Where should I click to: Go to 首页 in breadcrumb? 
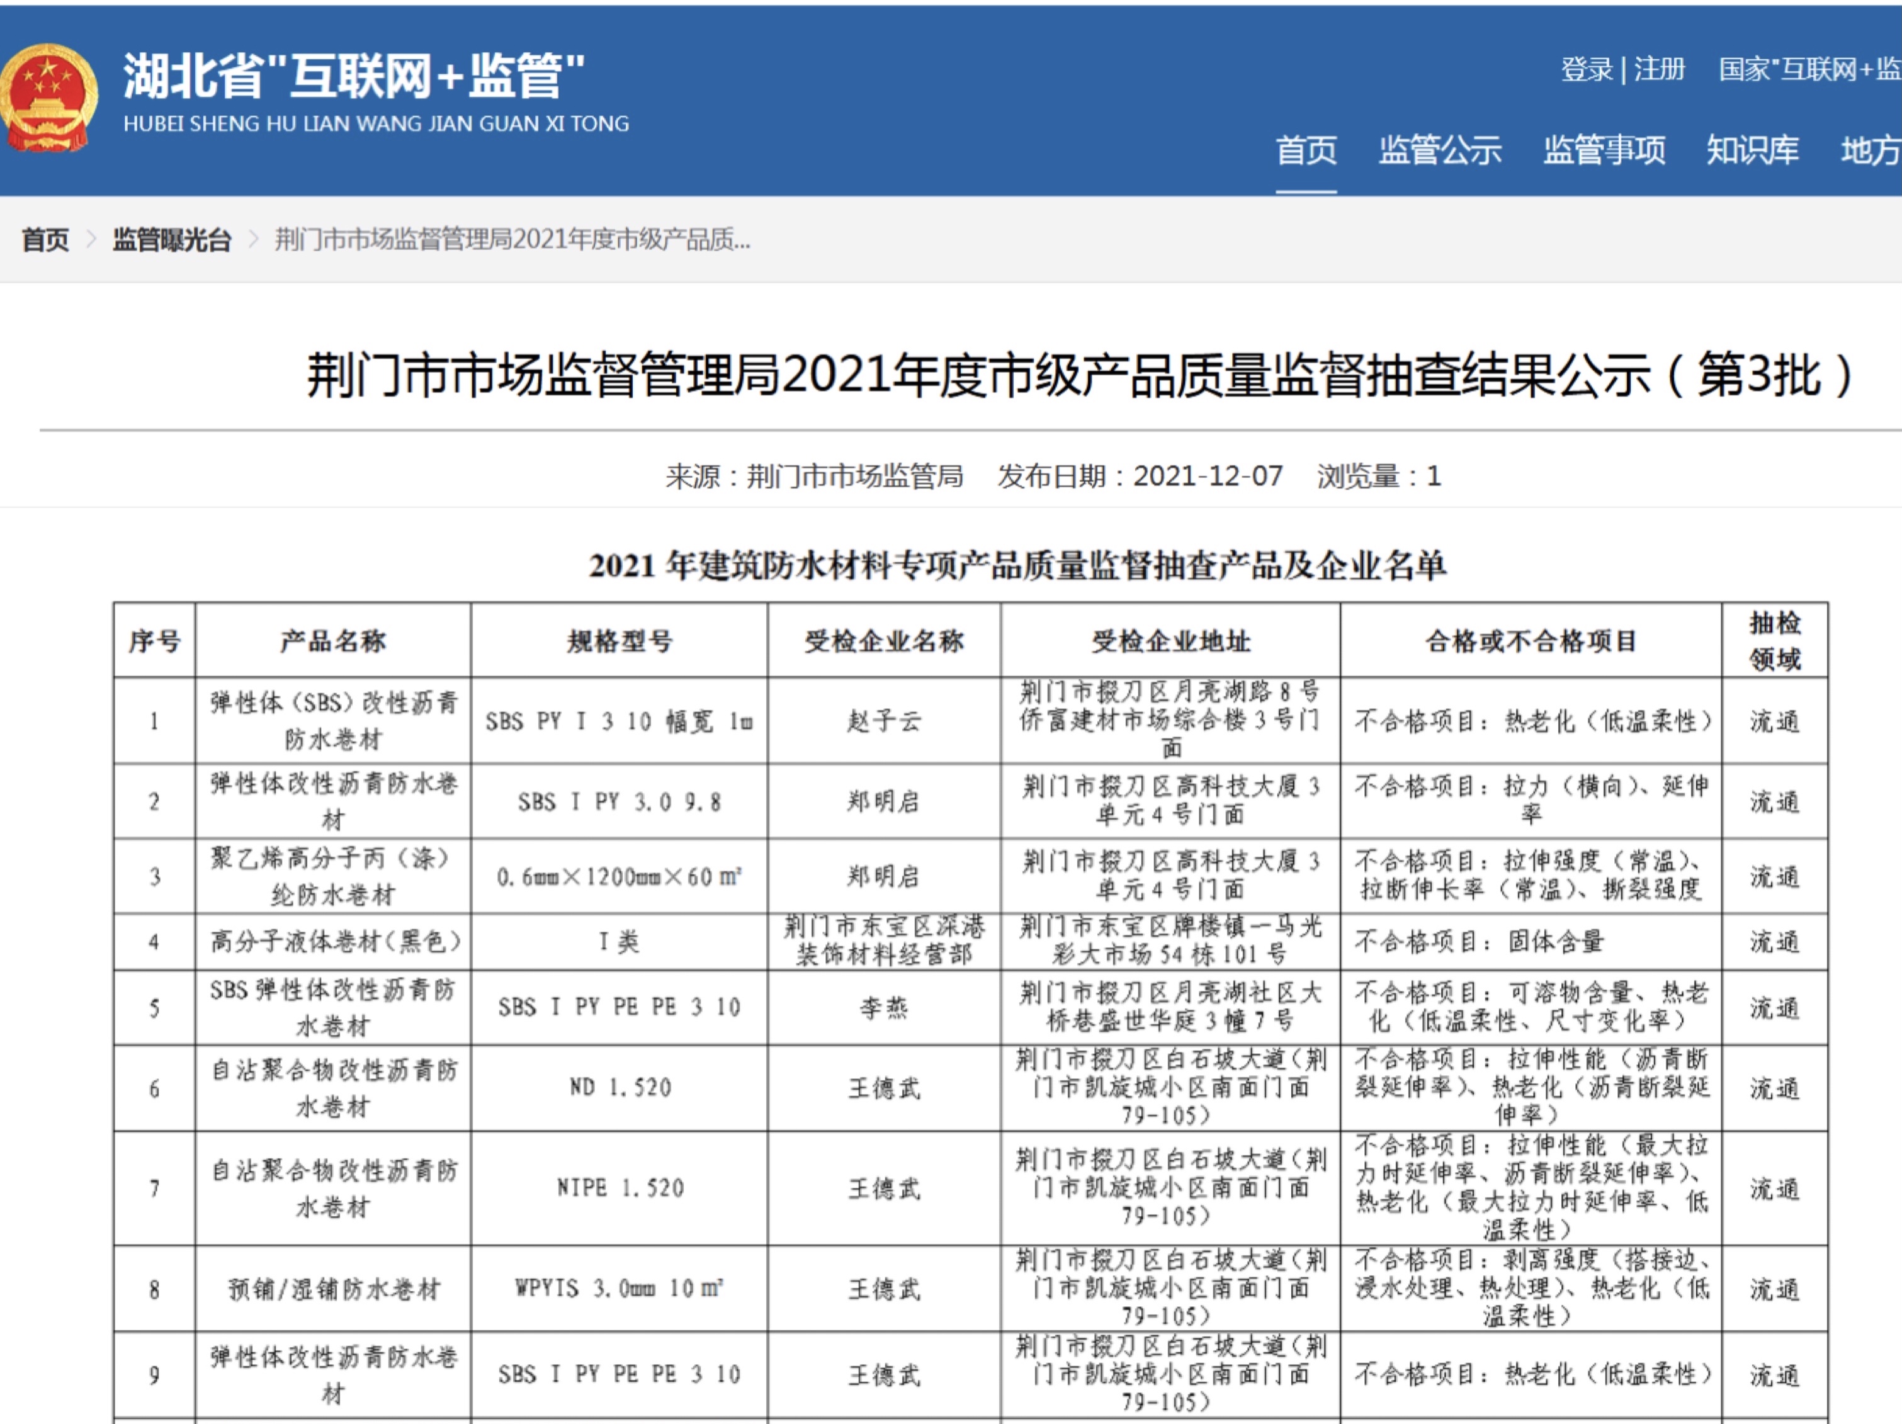(45, 240)
